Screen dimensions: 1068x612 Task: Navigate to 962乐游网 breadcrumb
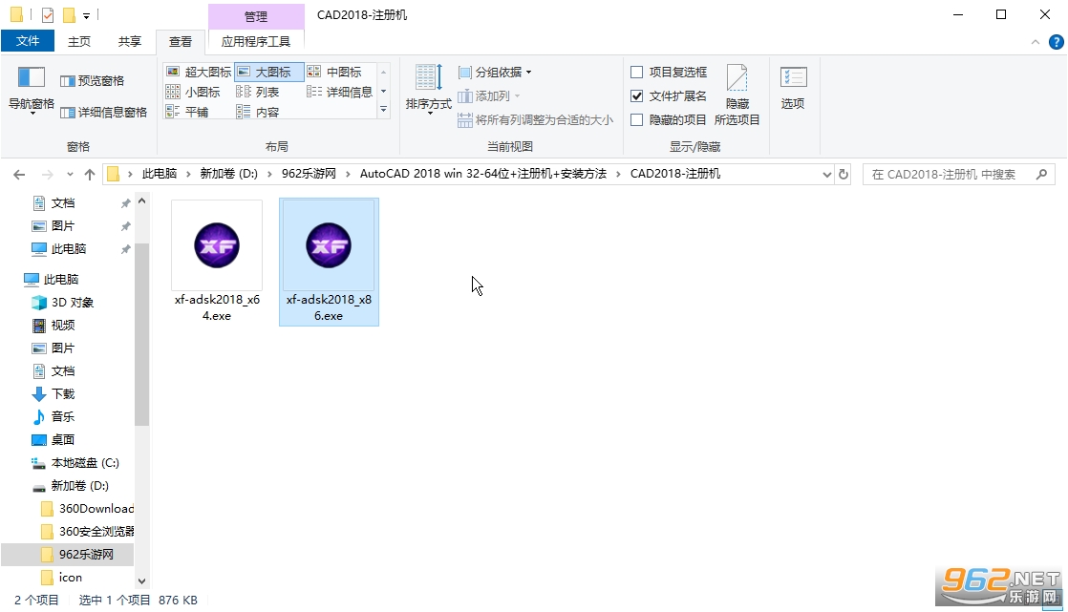309,174
